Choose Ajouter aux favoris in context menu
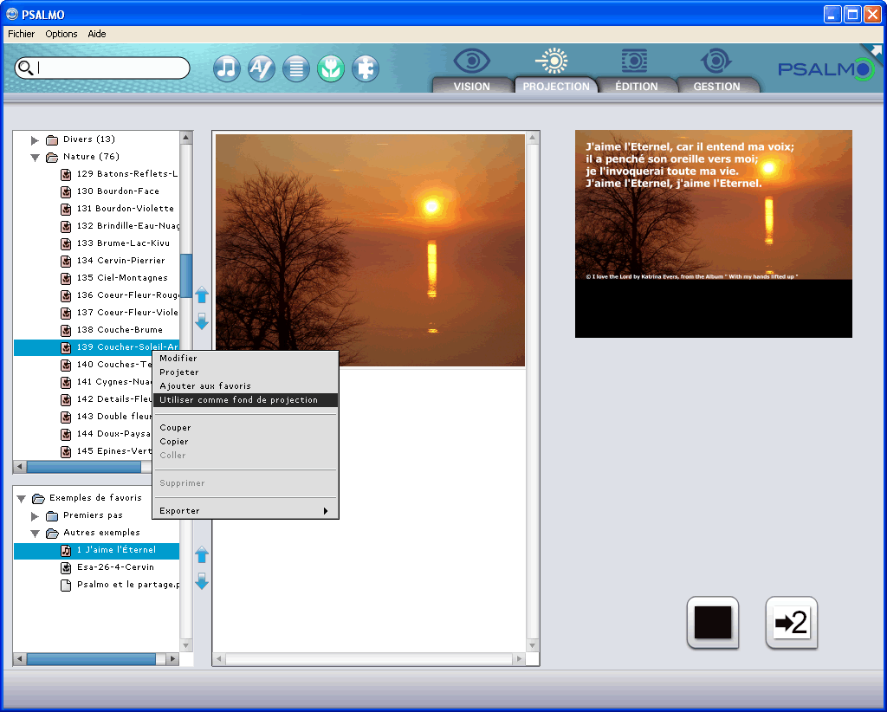 tap(245, 385)
